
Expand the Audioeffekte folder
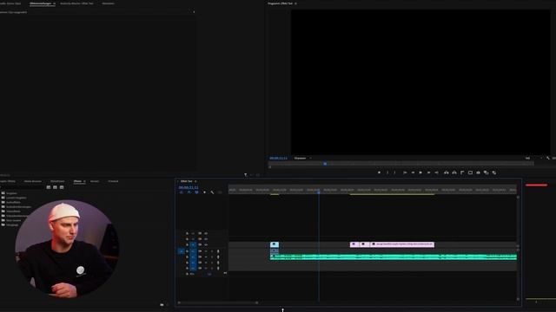coord(11,202)
